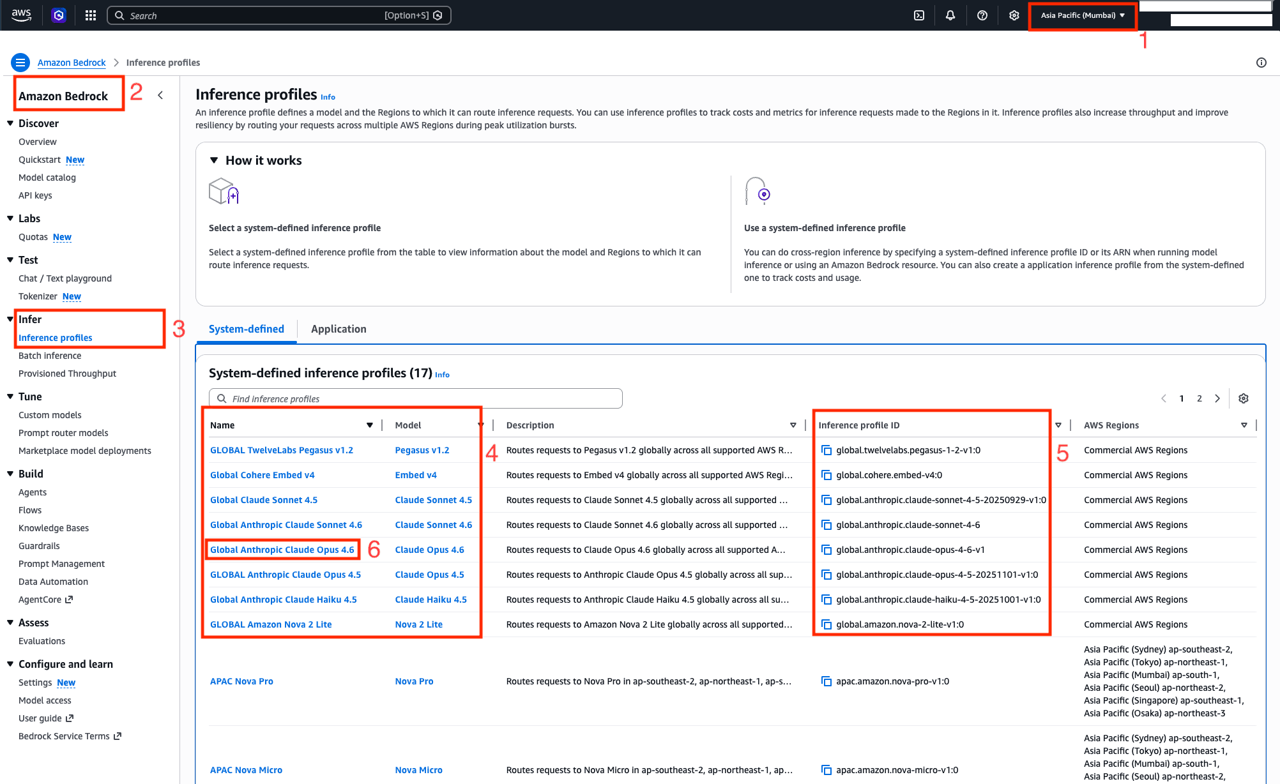This screenshot has width=1280, height=784.
Task: Click the notifications bell icon
Action: point(950,15)
